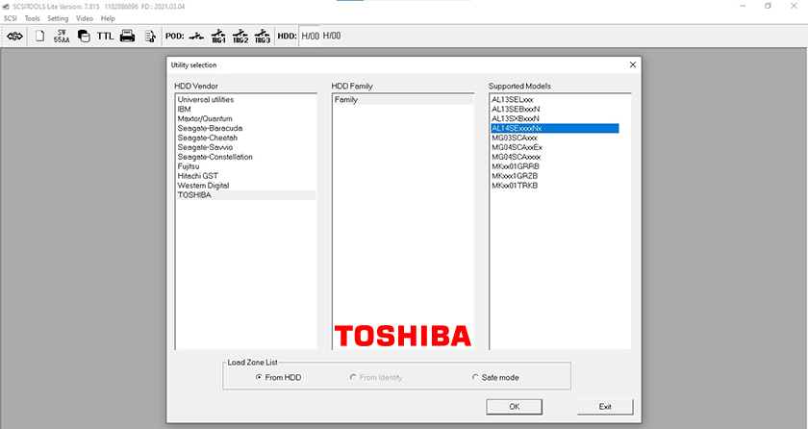This screenshot has height=429, width=808.
Task: Click the POD switch icon without TRG label
Action: click(x=196, y=36)
